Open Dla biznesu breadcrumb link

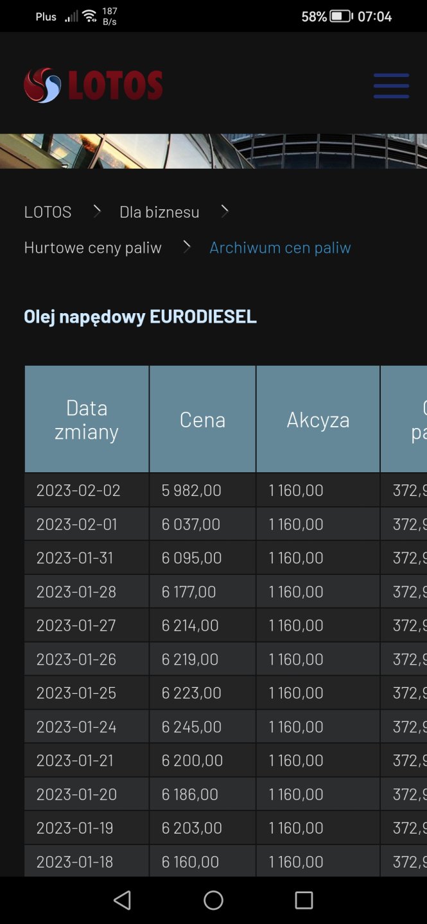click(x=159, y=212)
